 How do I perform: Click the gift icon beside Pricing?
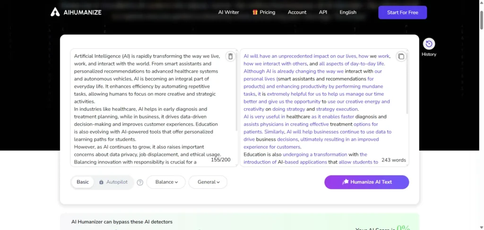coord(255,12)
